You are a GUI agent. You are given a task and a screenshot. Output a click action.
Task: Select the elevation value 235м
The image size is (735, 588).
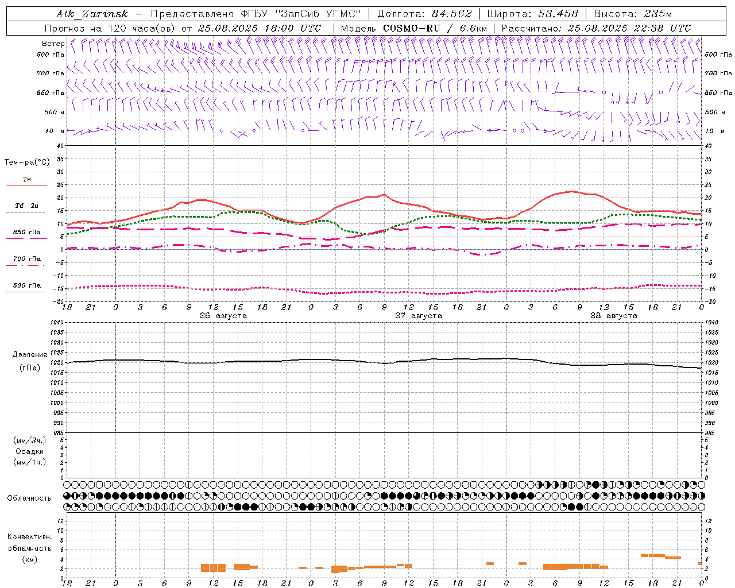(658, 14)
